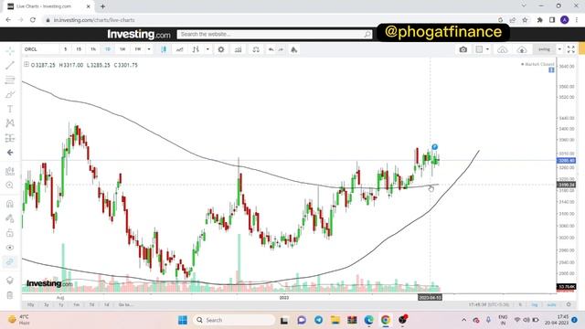Expand the OHLC legend box
The image size is (585, 329).
[x=27, y=65]
